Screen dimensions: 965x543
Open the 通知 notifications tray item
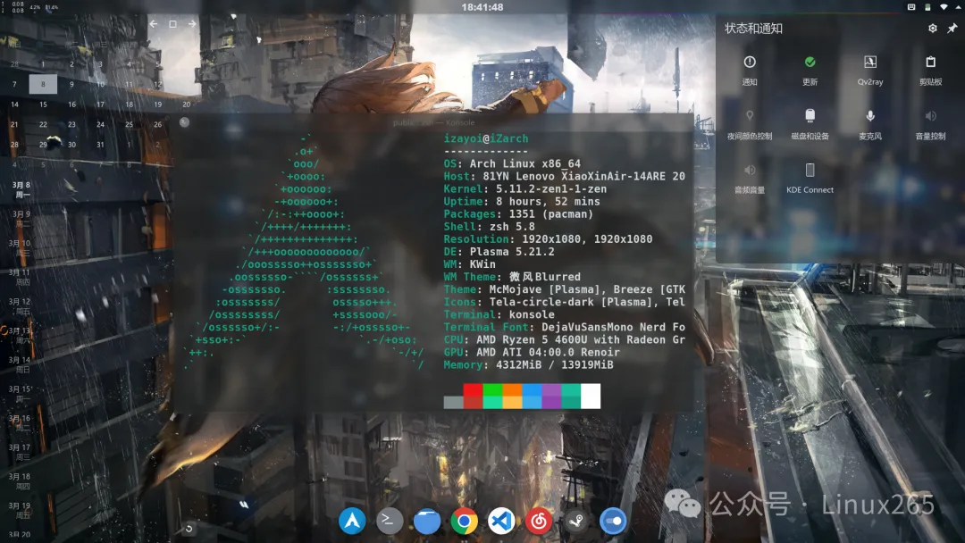point(749,70)
